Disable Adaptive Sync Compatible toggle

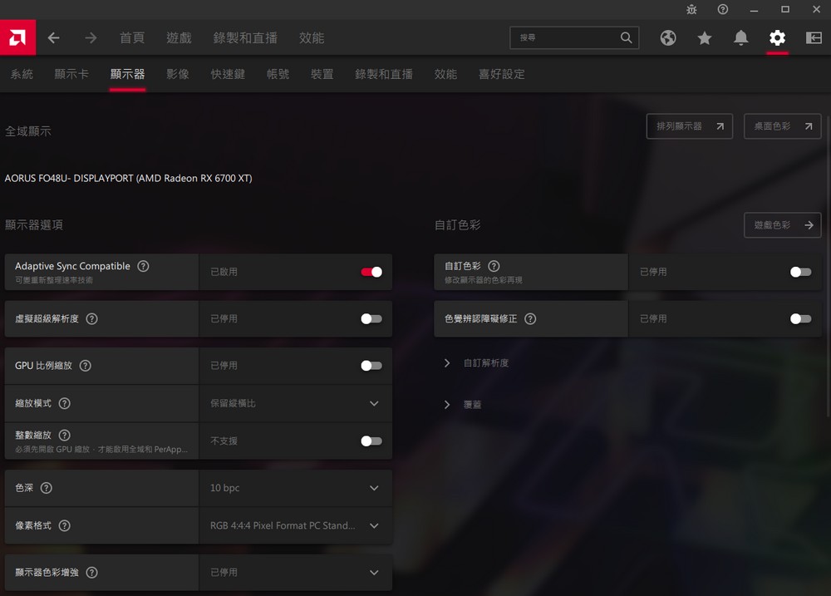(x=371, y=272)
